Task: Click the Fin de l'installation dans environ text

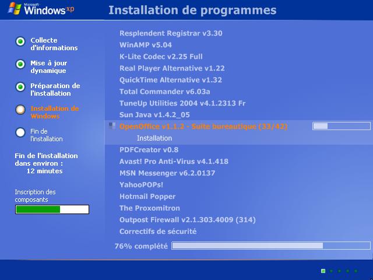Action: point(46,159)
